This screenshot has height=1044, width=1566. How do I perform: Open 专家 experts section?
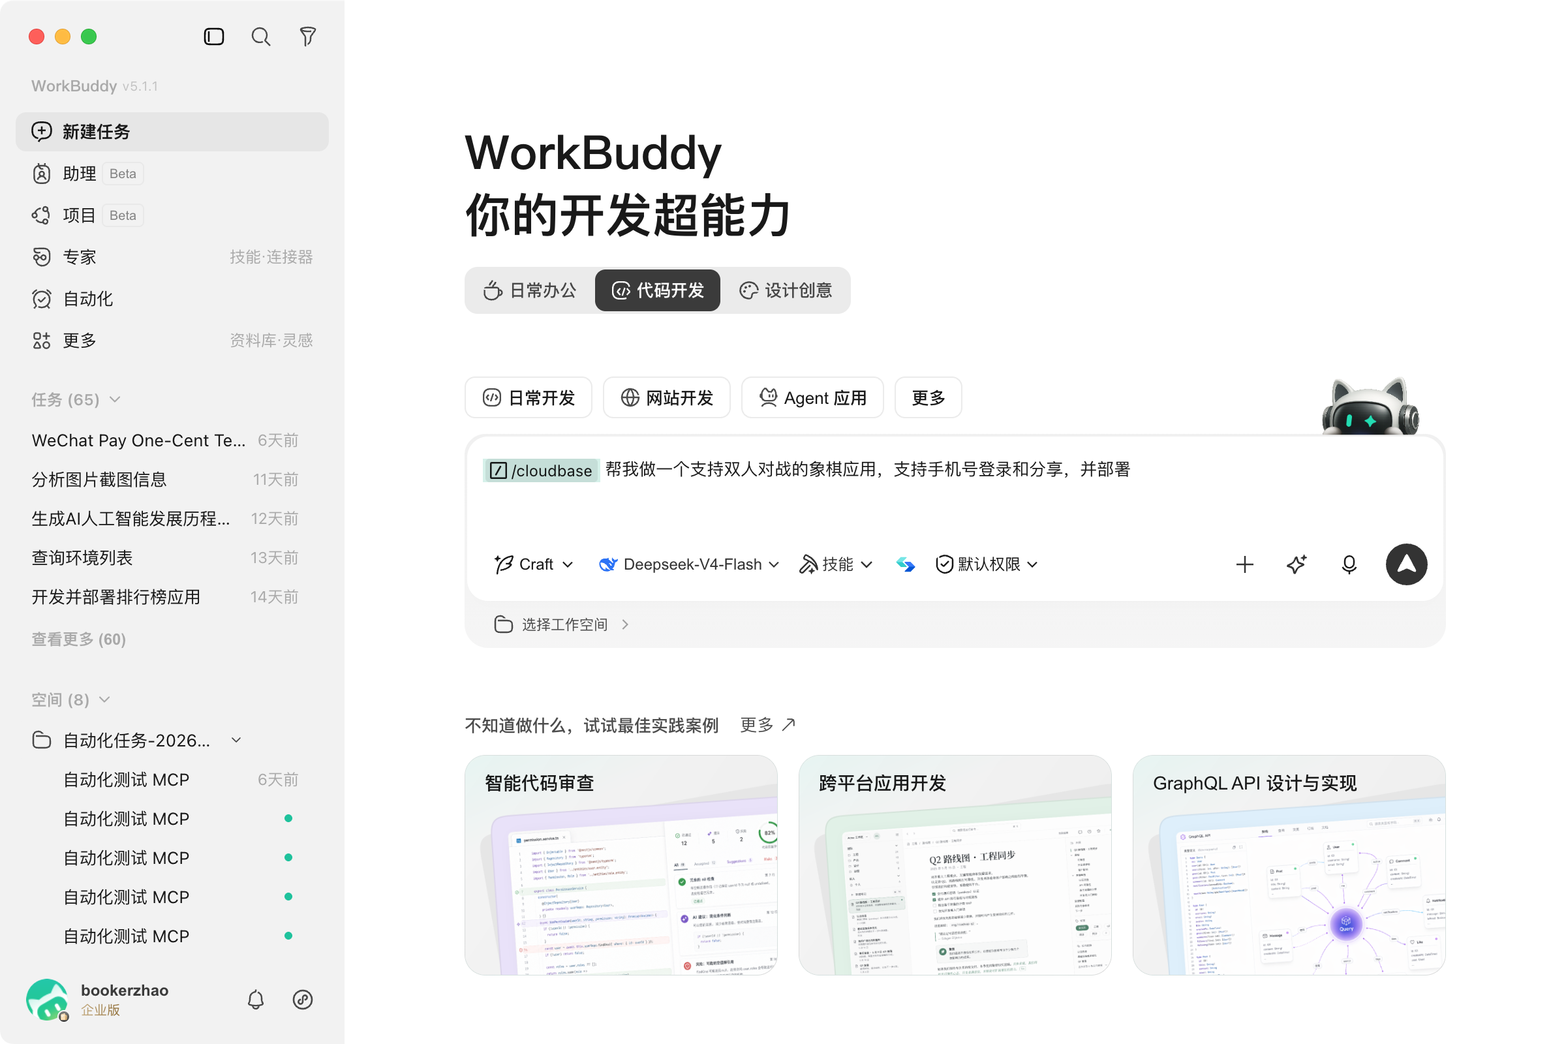[172, 257]
